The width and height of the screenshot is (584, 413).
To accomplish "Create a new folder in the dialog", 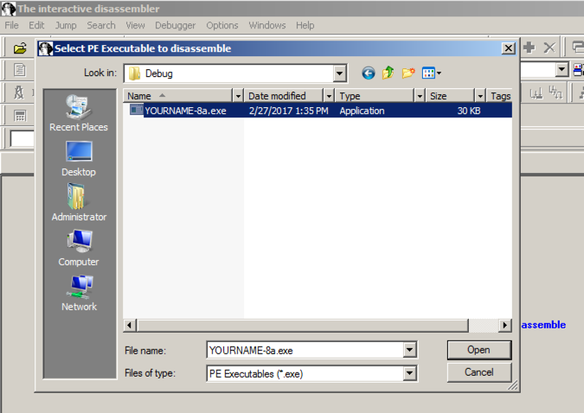I will point(408,73).
